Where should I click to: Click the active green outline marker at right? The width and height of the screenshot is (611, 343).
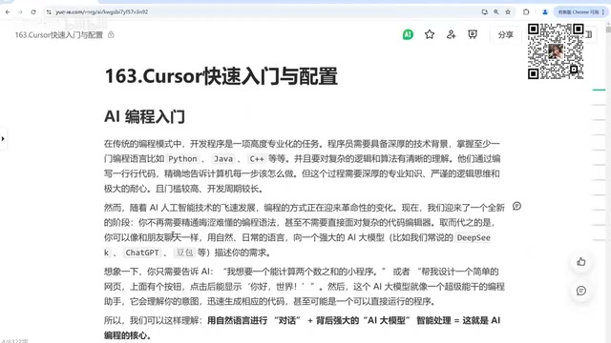[599, 90]
